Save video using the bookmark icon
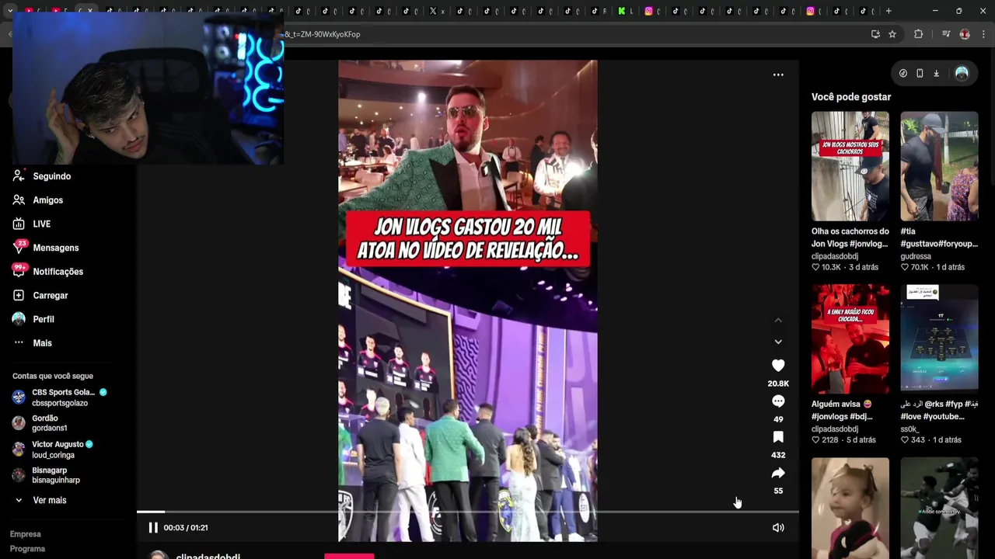 [x=778, y=437]
